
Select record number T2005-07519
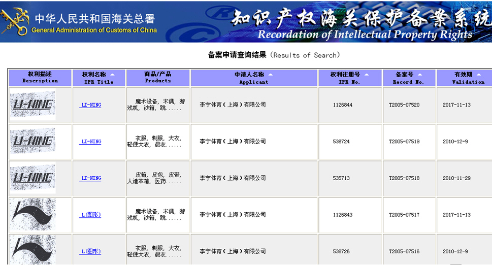tap(404, 142)
